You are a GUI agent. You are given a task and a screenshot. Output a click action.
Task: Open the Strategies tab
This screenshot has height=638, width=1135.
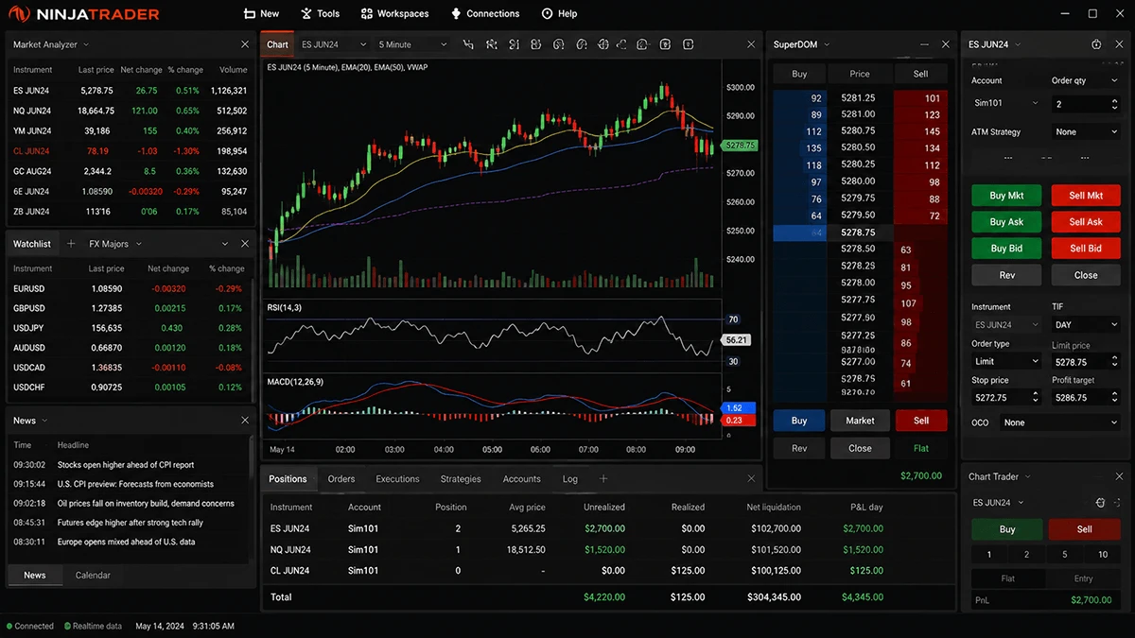point(461,479)
